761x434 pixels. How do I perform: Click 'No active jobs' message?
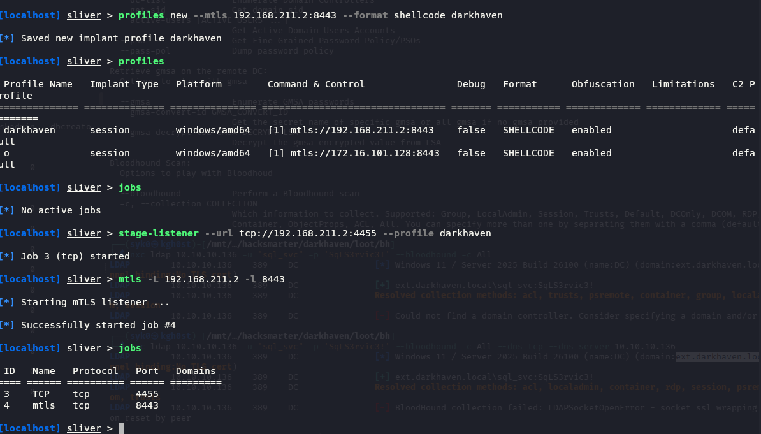[x=61, y=211]
